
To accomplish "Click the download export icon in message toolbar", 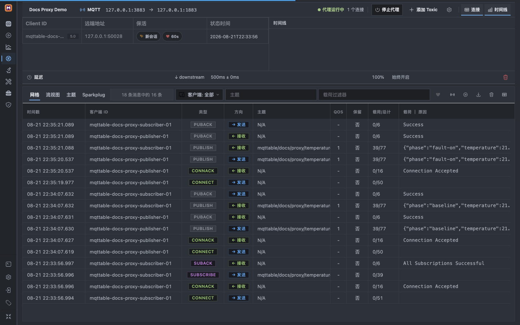I will pyautogui.click(x=478, y=95).
